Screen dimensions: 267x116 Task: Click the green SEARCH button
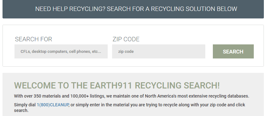(x=233, y=51)
